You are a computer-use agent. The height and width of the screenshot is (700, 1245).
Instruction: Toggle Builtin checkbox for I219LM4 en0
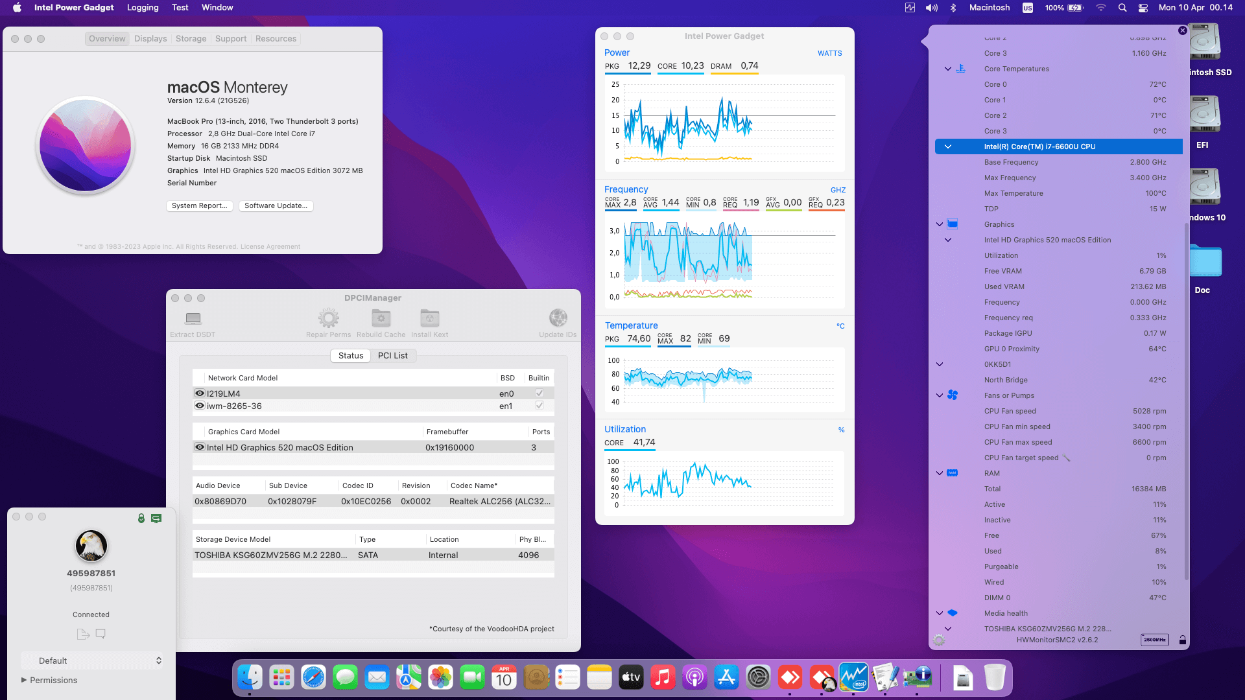point(539,393)
